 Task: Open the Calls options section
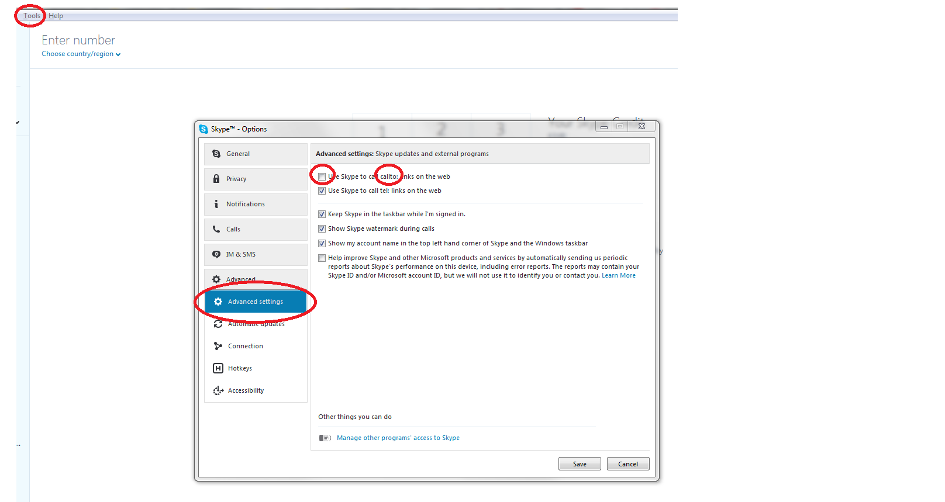256,229
